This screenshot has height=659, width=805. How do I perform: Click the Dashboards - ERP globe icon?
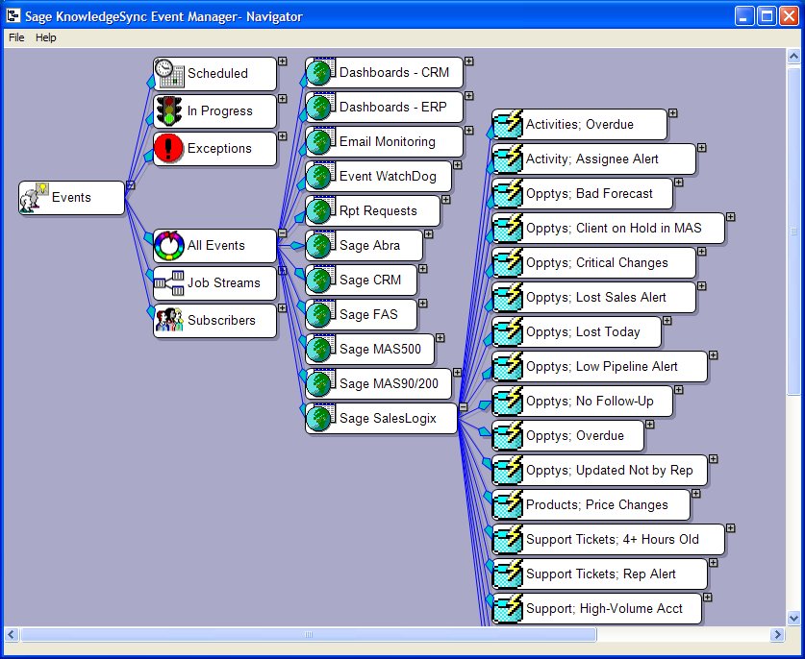click(x=321, y=108)
